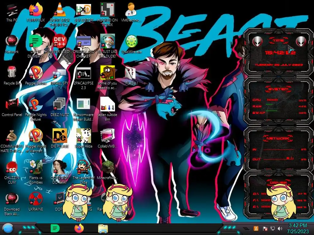
Task: Launch Peggle World of Warcraft
Action: pyautogui.click(x=36, y=141)
